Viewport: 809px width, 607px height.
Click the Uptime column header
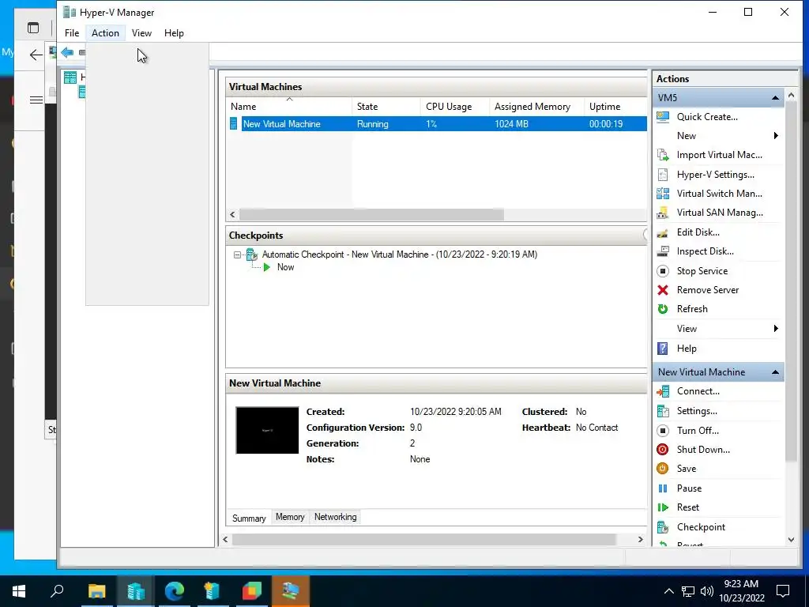coord(615,107)
